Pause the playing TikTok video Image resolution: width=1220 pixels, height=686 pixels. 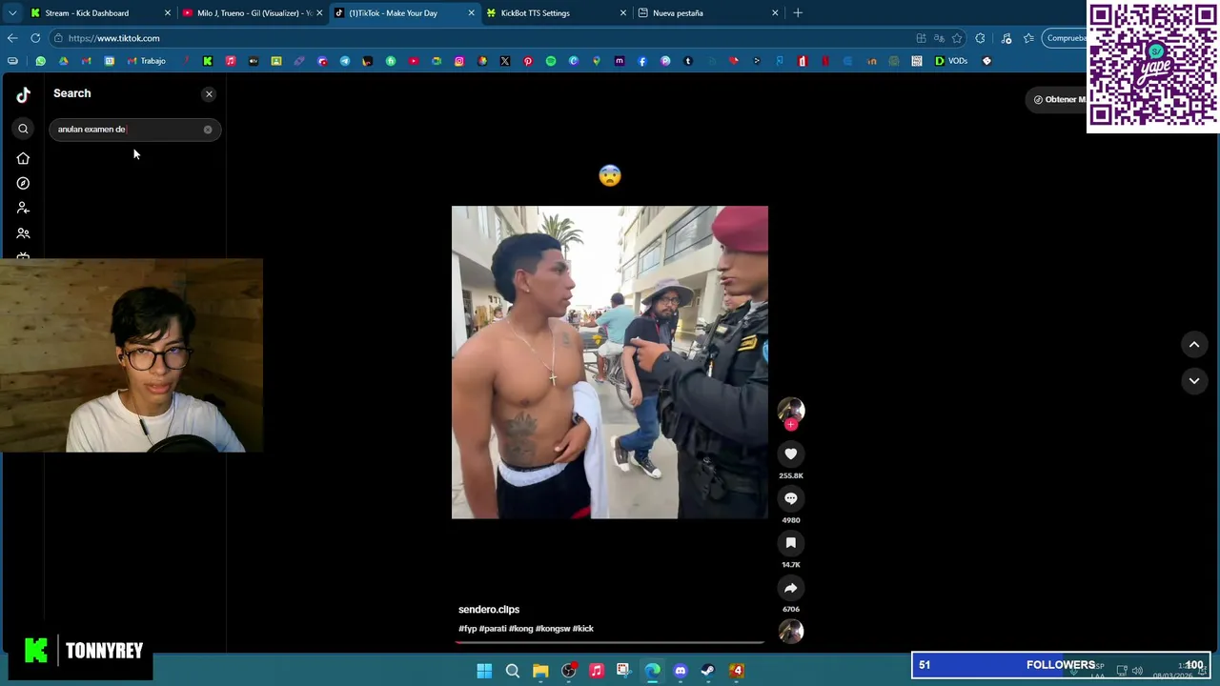[609, 362]
